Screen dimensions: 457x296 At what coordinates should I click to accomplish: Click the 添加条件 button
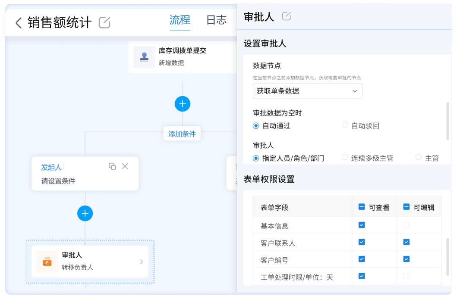182,134
